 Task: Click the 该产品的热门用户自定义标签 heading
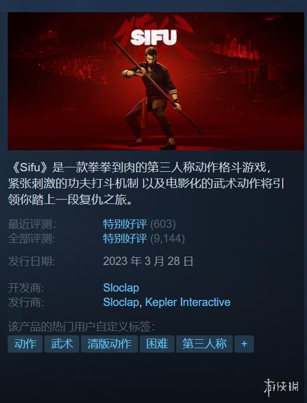pyautogui.click(x=81, y=327)
